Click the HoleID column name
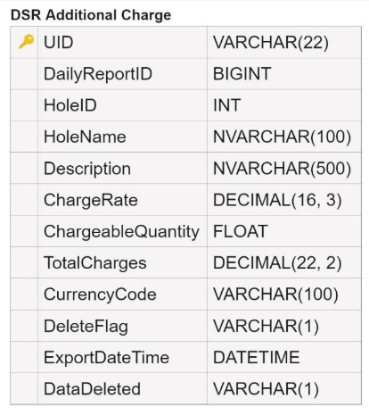Image resolution: width=369 pixels, height=415 pixels. coord(70,105)
